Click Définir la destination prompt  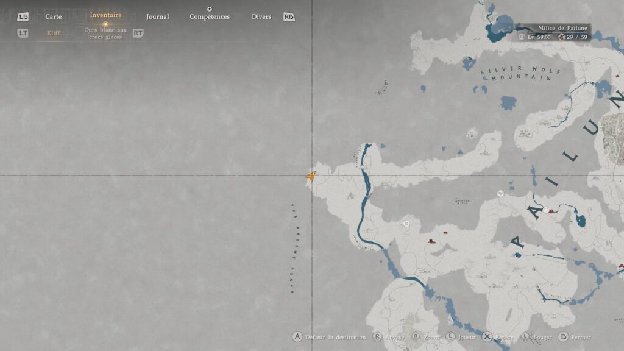coord(336,337)
